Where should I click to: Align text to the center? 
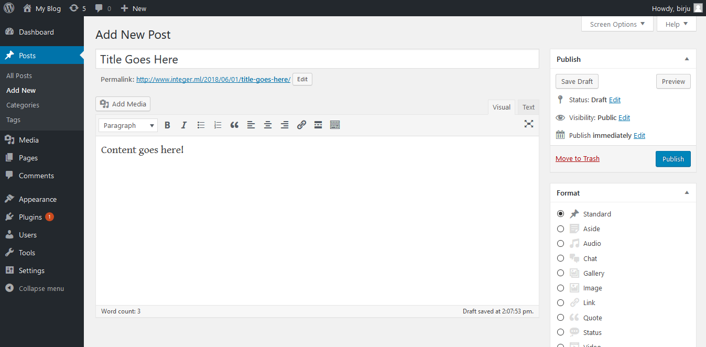point(268,125)
